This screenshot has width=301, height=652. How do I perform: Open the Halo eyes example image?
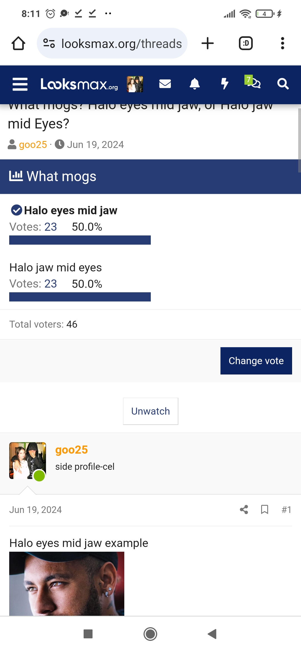(67, 584)
